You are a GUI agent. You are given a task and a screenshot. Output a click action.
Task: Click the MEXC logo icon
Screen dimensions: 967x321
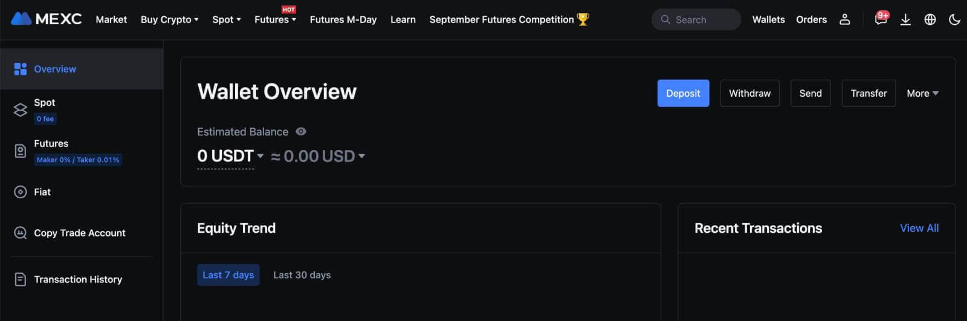coord(21,19)
